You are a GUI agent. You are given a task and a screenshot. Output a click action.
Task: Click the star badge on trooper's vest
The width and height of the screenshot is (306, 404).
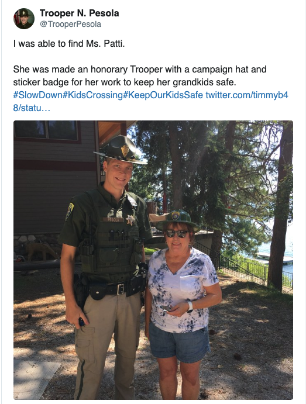(x=130, y=219)
